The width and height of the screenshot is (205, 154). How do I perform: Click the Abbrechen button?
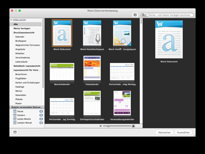pyautogui.click(x=165, y=132)
